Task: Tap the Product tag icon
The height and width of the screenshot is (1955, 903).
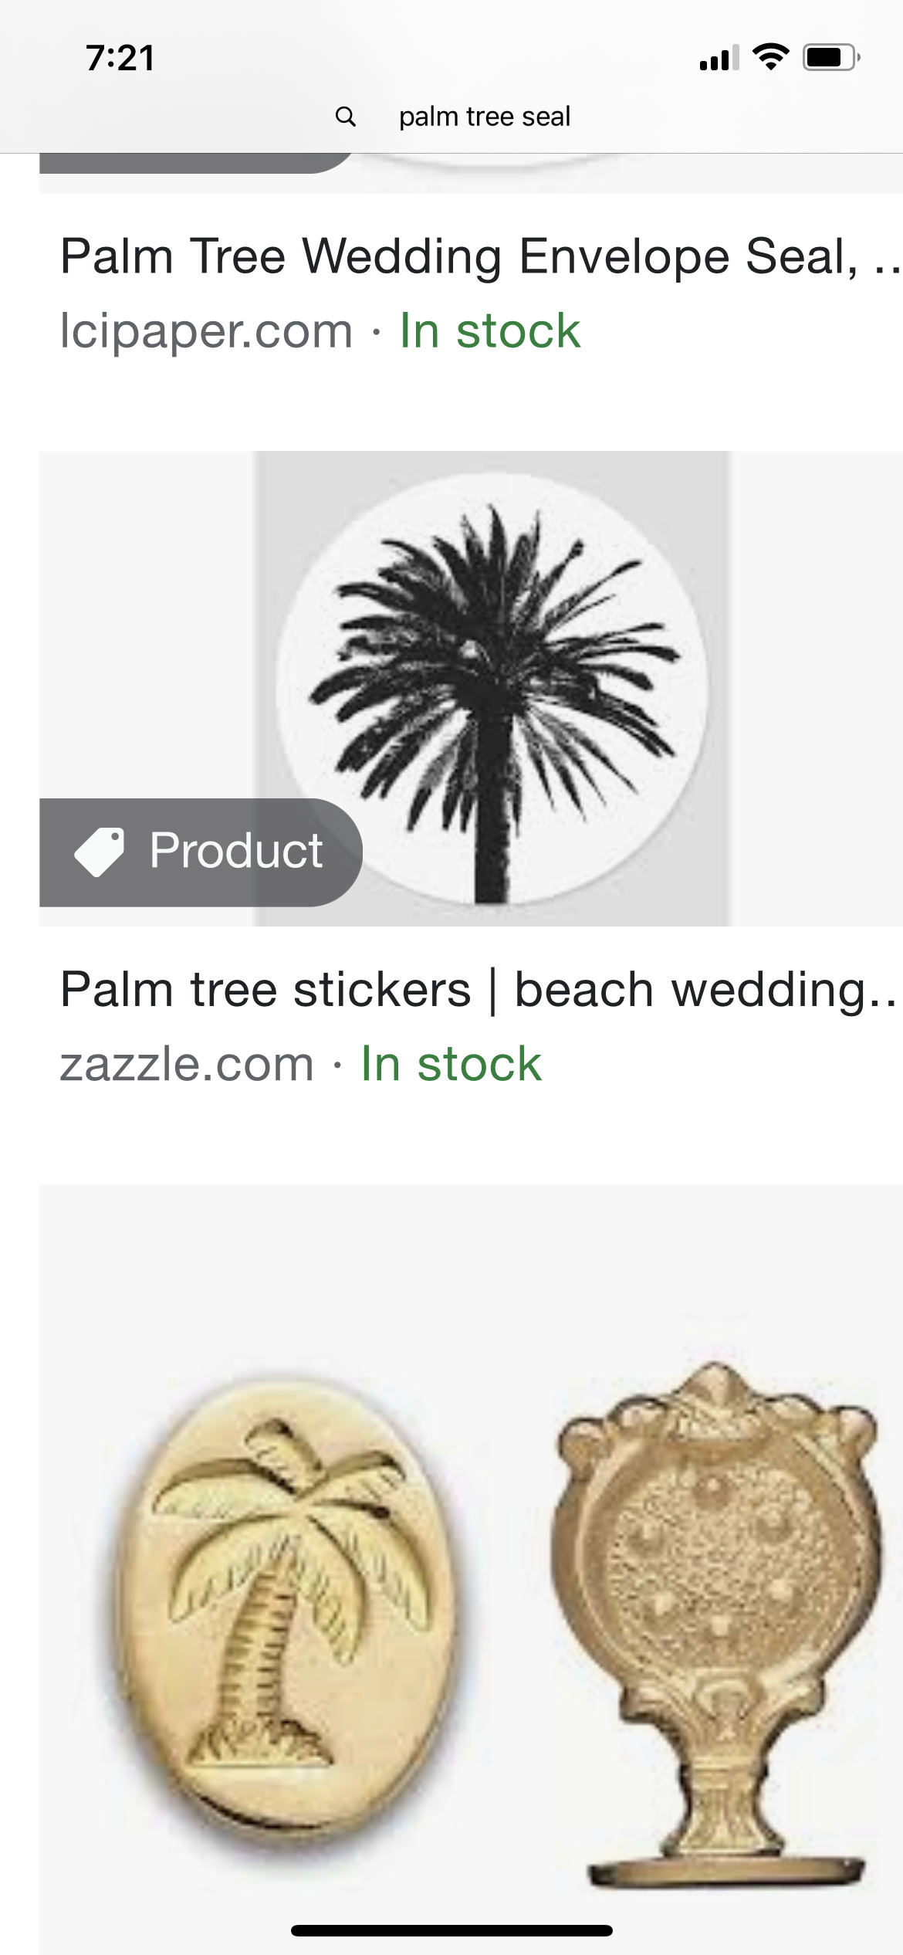Action: pos(99,852)
